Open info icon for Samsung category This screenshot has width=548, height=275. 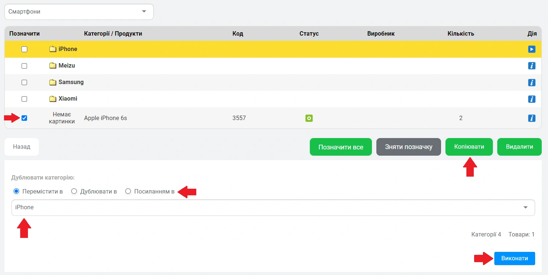pyautogui.click(x=531, y=82)
